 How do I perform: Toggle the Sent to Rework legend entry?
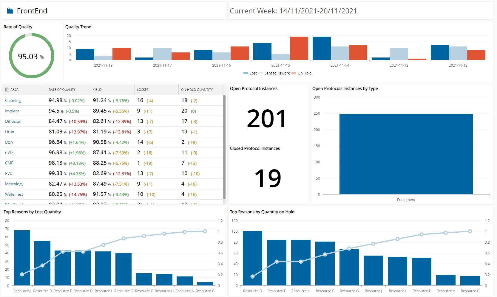(x=274, y=73)
